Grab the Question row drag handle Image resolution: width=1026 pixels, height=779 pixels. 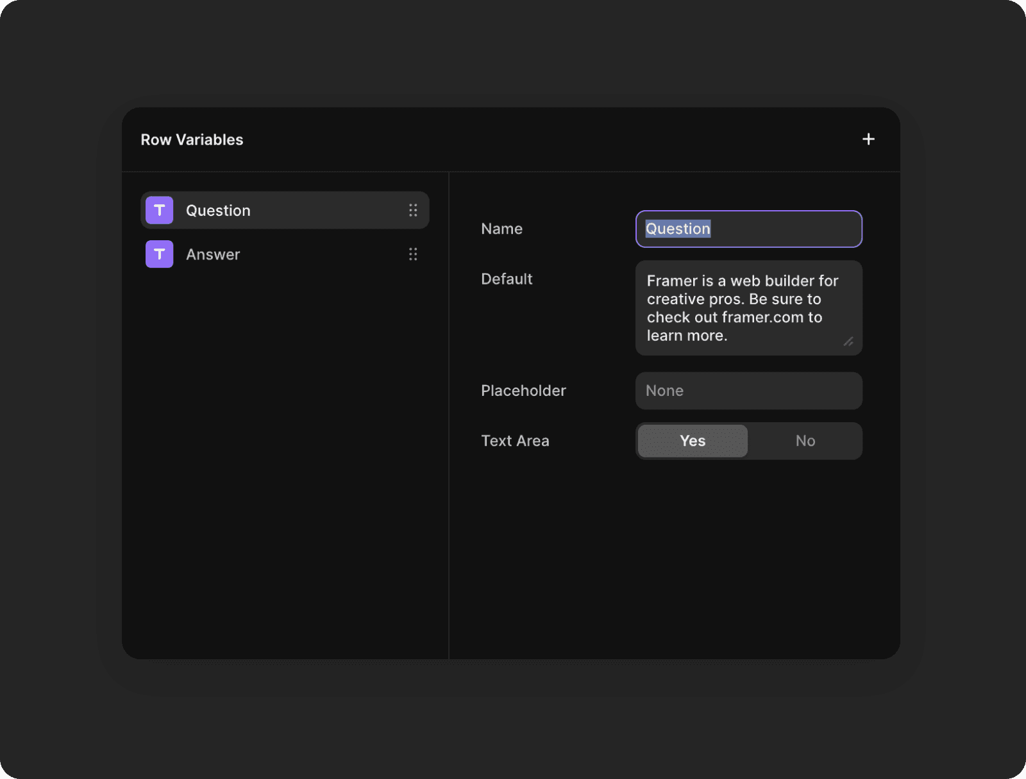pos(413,210)
